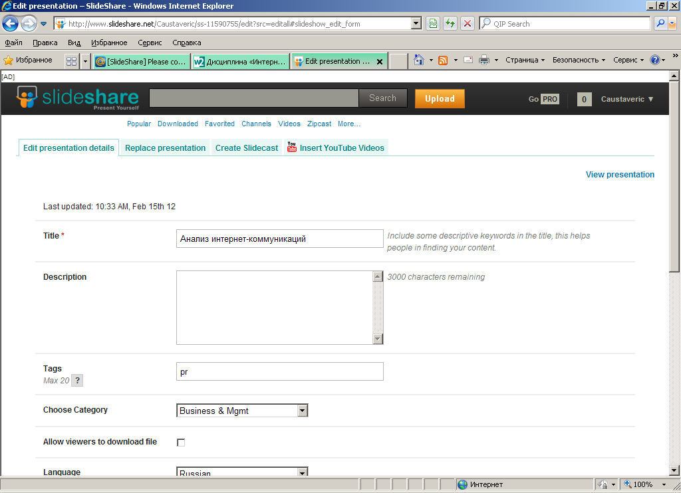Click the QIP search magnifier button
681x493 pixels.
click(x=660, y=23)
